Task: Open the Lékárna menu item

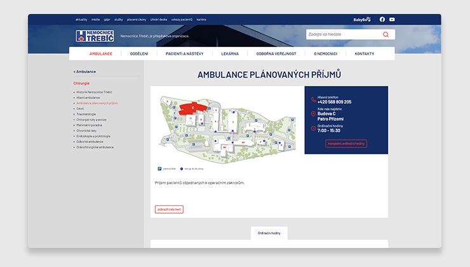Action: point(230,53)
